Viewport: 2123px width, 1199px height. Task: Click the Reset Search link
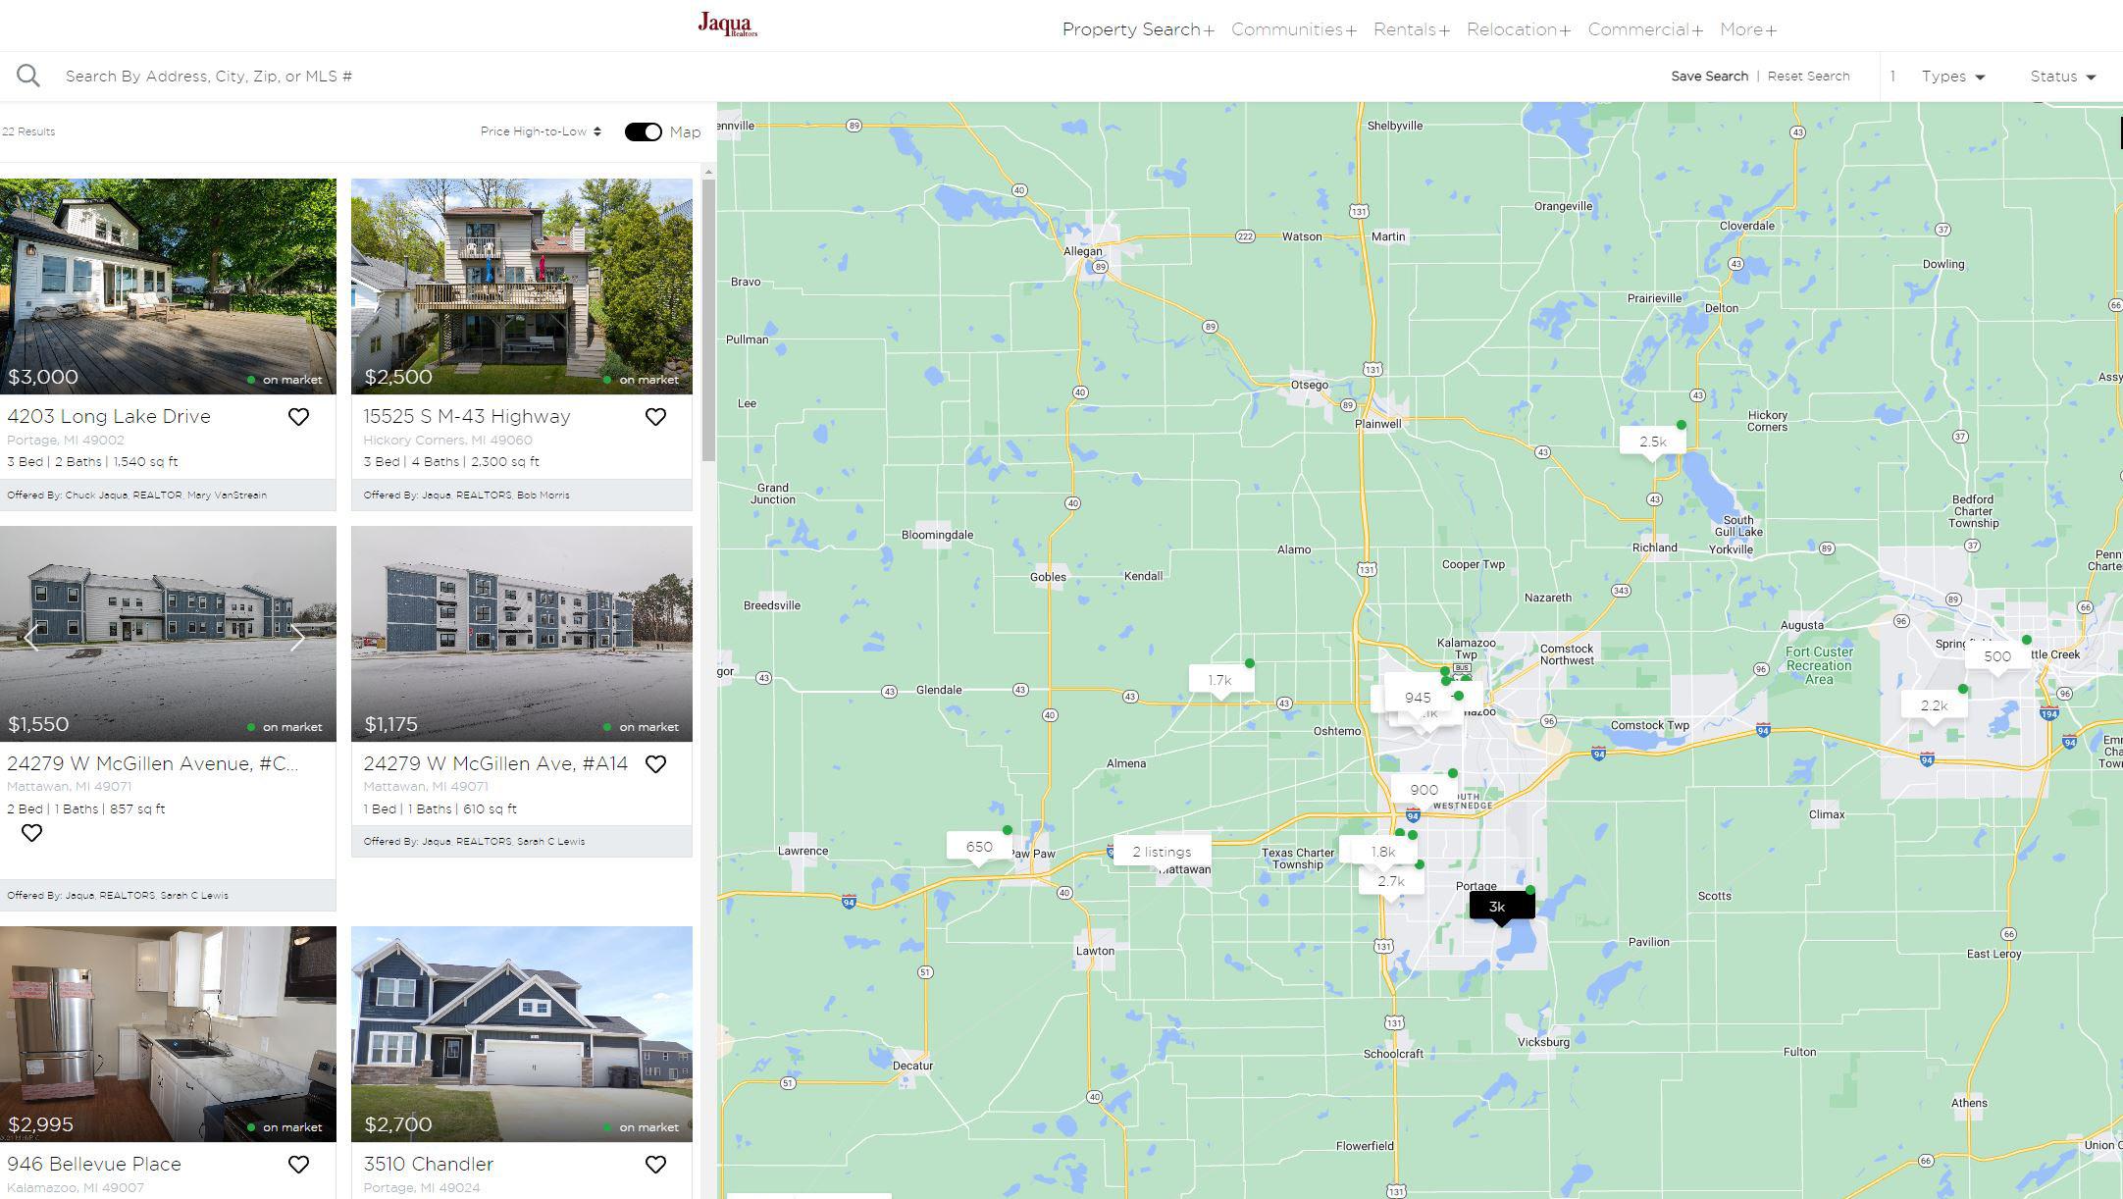[1808, 77]
